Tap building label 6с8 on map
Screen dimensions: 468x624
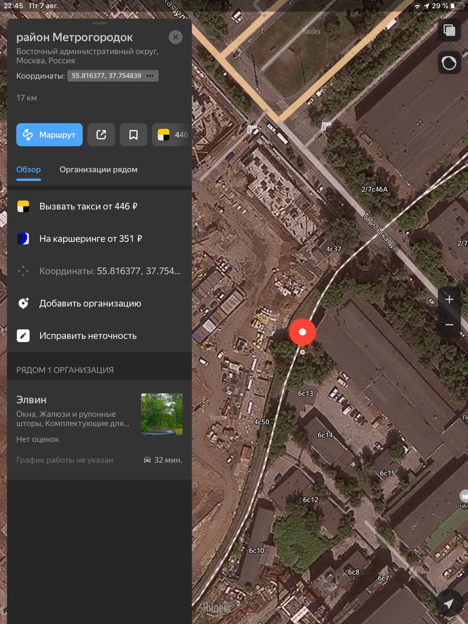point(353,572)
